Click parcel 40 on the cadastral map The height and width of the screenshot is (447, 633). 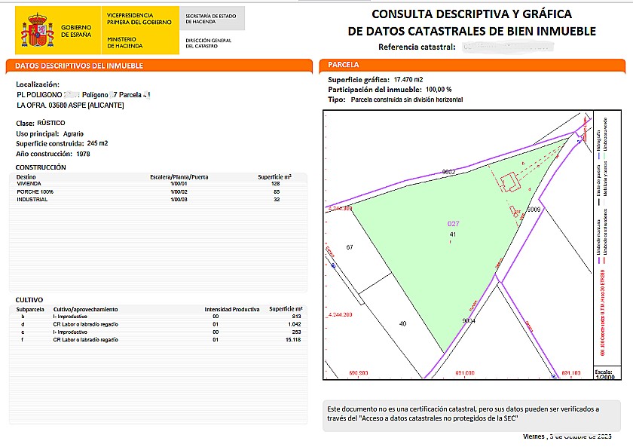coord(402,323)
